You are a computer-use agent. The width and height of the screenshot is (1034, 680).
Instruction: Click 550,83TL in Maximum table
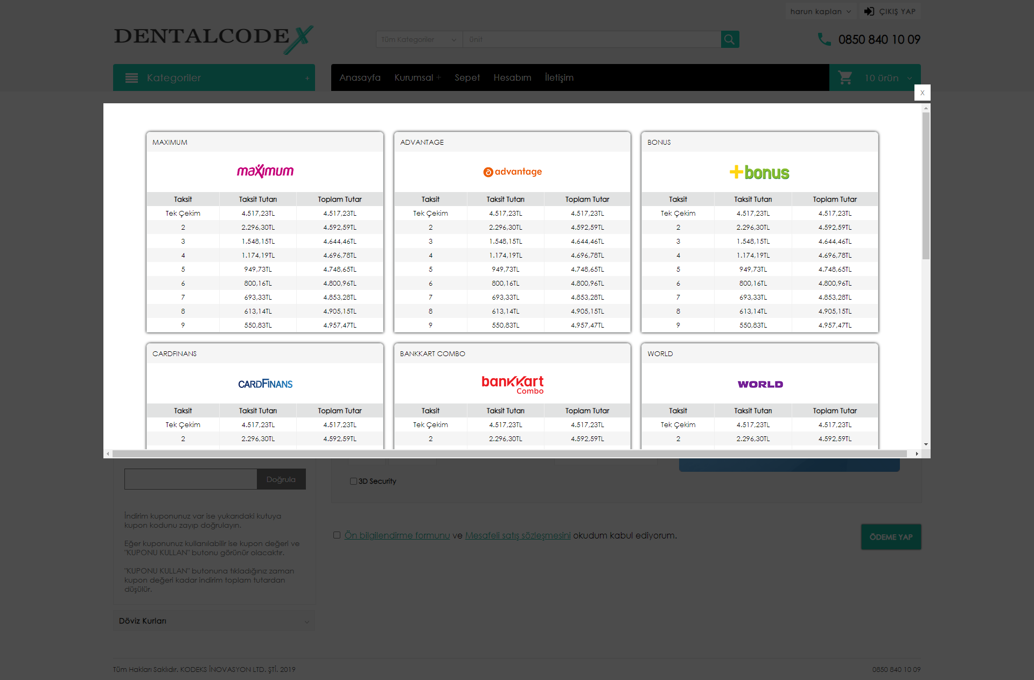(x=258, y=325)
